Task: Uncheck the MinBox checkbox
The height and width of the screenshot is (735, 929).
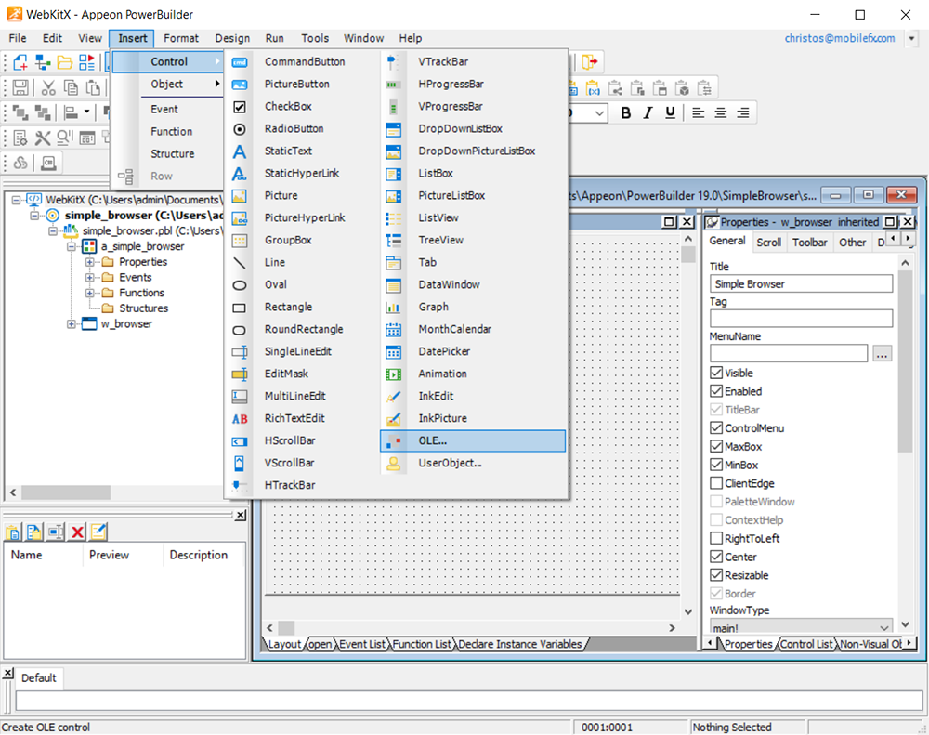Action: click(716, 465)
